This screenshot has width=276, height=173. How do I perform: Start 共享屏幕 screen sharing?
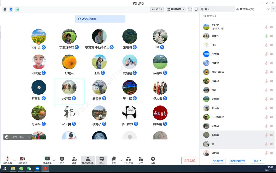(x=47, y=160)
